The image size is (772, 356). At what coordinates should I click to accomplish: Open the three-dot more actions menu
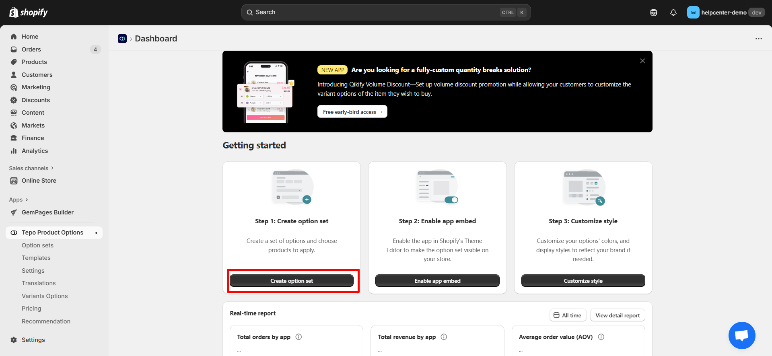click(x=759, y=39)
